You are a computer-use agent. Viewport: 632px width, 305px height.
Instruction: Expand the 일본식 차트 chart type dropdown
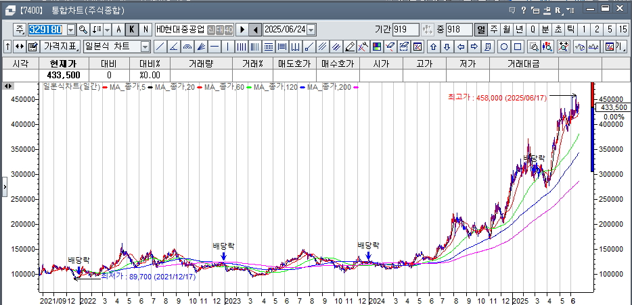(x=145, y=47)
